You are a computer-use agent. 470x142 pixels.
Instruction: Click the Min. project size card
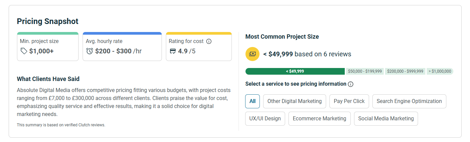pyautogui.click(x=48, y=47)
